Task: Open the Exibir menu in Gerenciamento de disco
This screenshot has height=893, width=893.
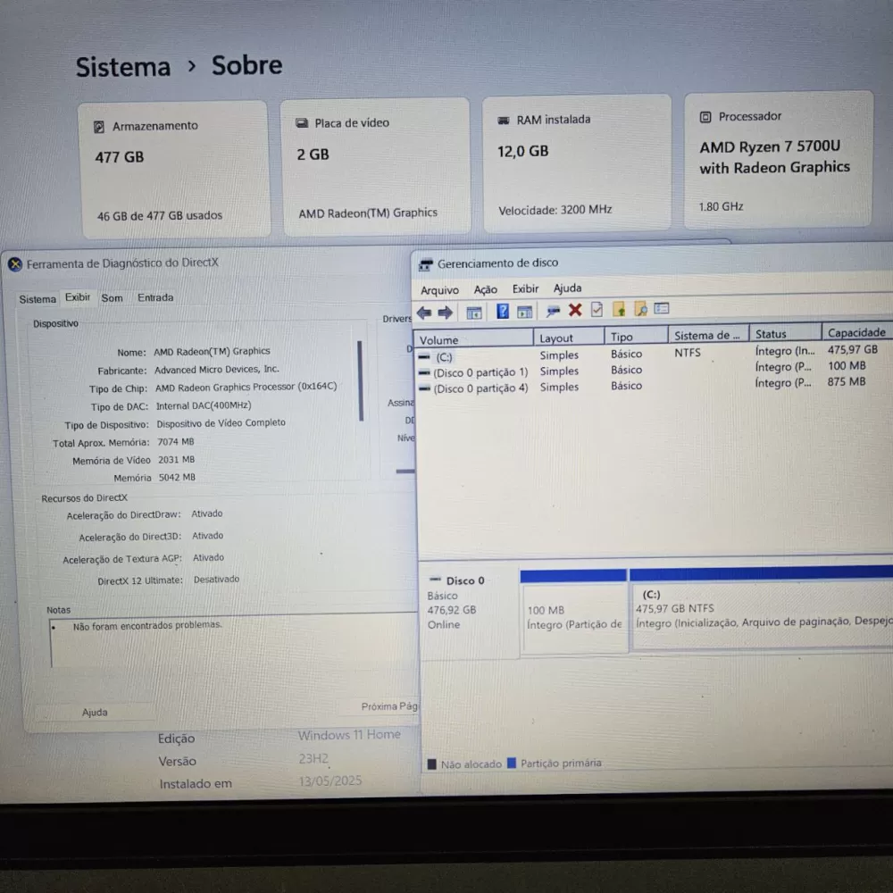Action: point(525,288)
